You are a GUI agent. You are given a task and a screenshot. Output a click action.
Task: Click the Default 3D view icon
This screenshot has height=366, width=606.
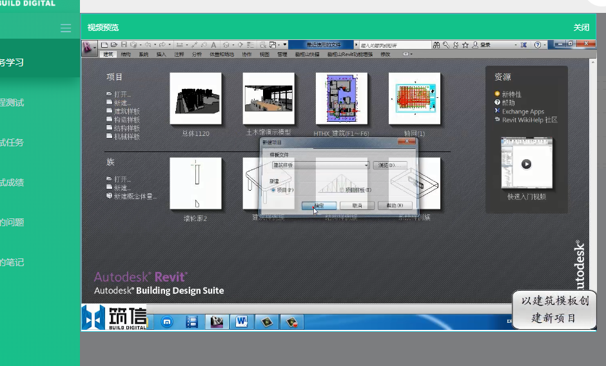[x=226, y=45]
